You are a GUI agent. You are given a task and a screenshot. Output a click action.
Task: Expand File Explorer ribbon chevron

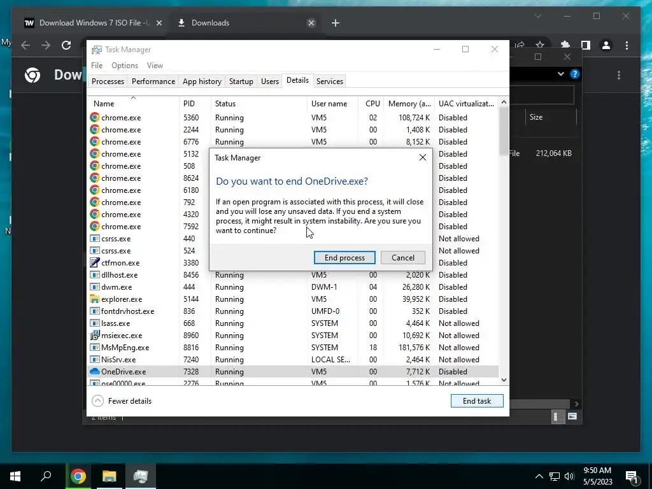[561, 74]
